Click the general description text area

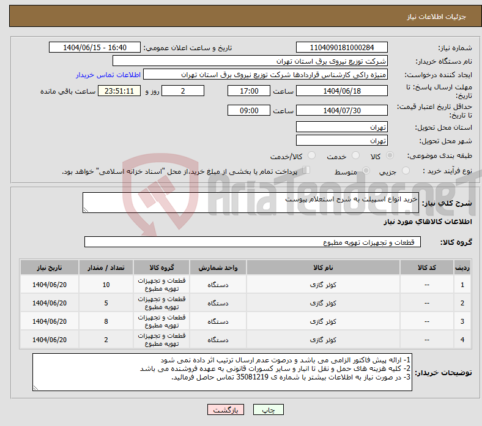(x=251, y=203)
